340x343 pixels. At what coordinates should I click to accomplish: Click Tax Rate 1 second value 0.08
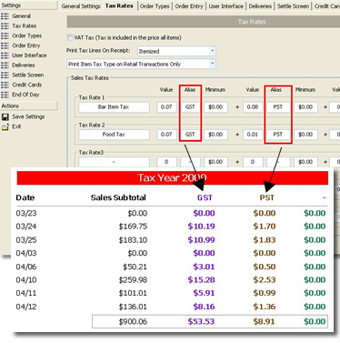pyautogui.click(x=253, y=107)
